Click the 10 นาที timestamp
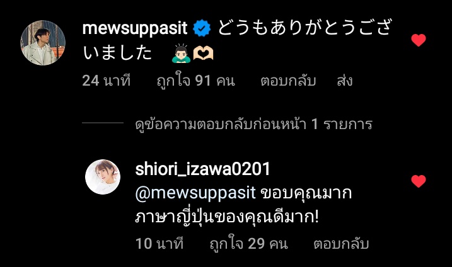Image resolution: width=452 pixels, height=267 pixels. (x=159, y=244)
